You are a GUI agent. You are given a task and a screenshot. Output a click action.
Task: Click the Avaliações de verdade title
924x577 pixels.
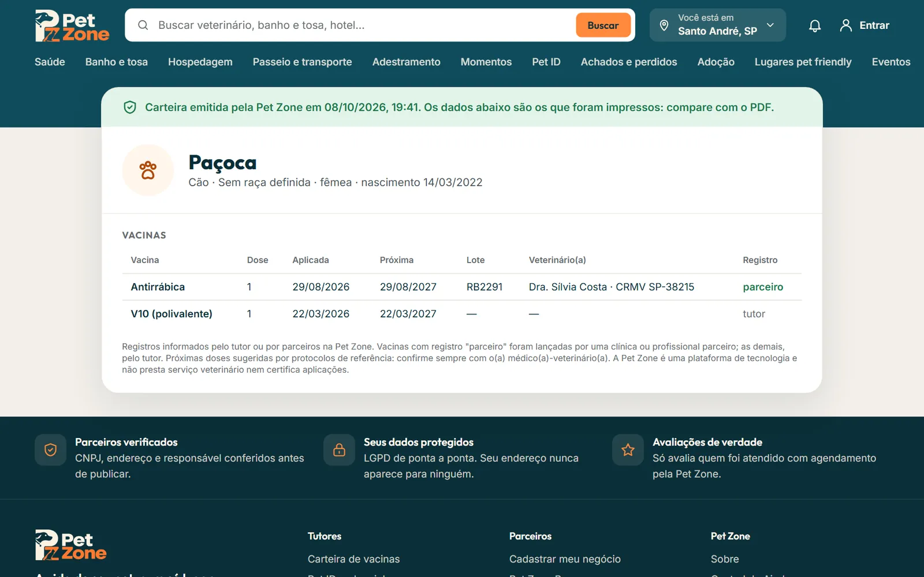pos(707,442)
